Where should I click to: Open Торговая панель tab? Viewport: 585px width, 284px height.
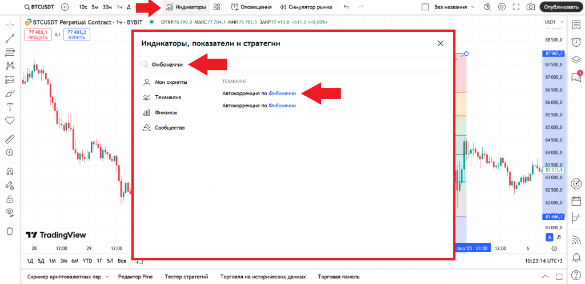click(x=339, y=277)
